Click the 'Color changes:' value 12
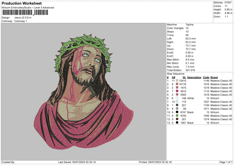 tap(187, 28)
